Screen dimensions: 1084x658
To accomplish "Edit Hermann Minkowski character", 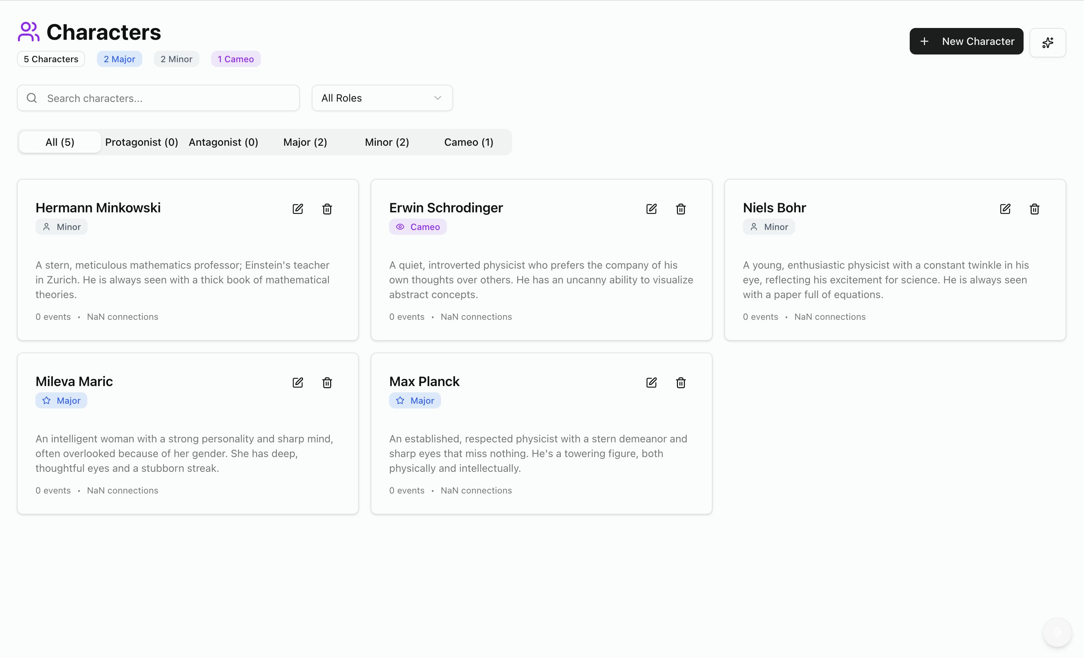I will (298, 209).
